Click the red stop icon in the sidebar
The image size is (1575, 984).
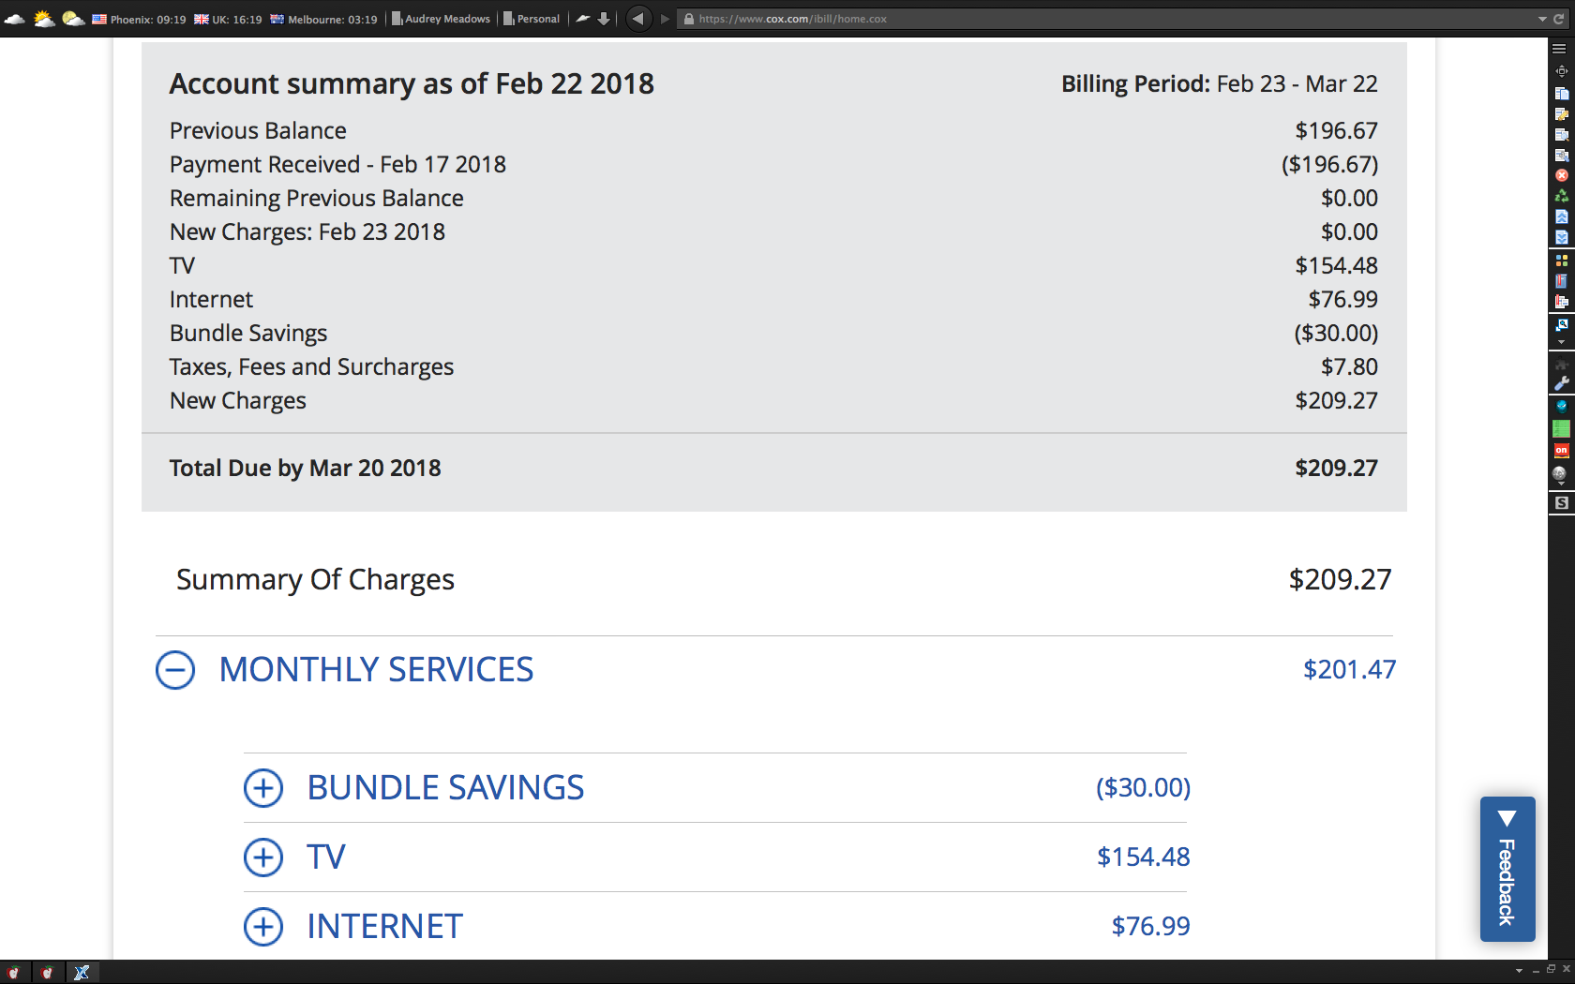(1561, 175)
